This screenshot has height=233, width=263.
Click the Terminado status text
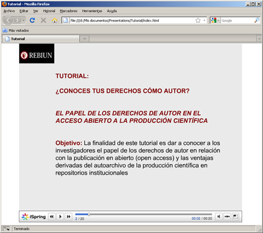(21, 229)
